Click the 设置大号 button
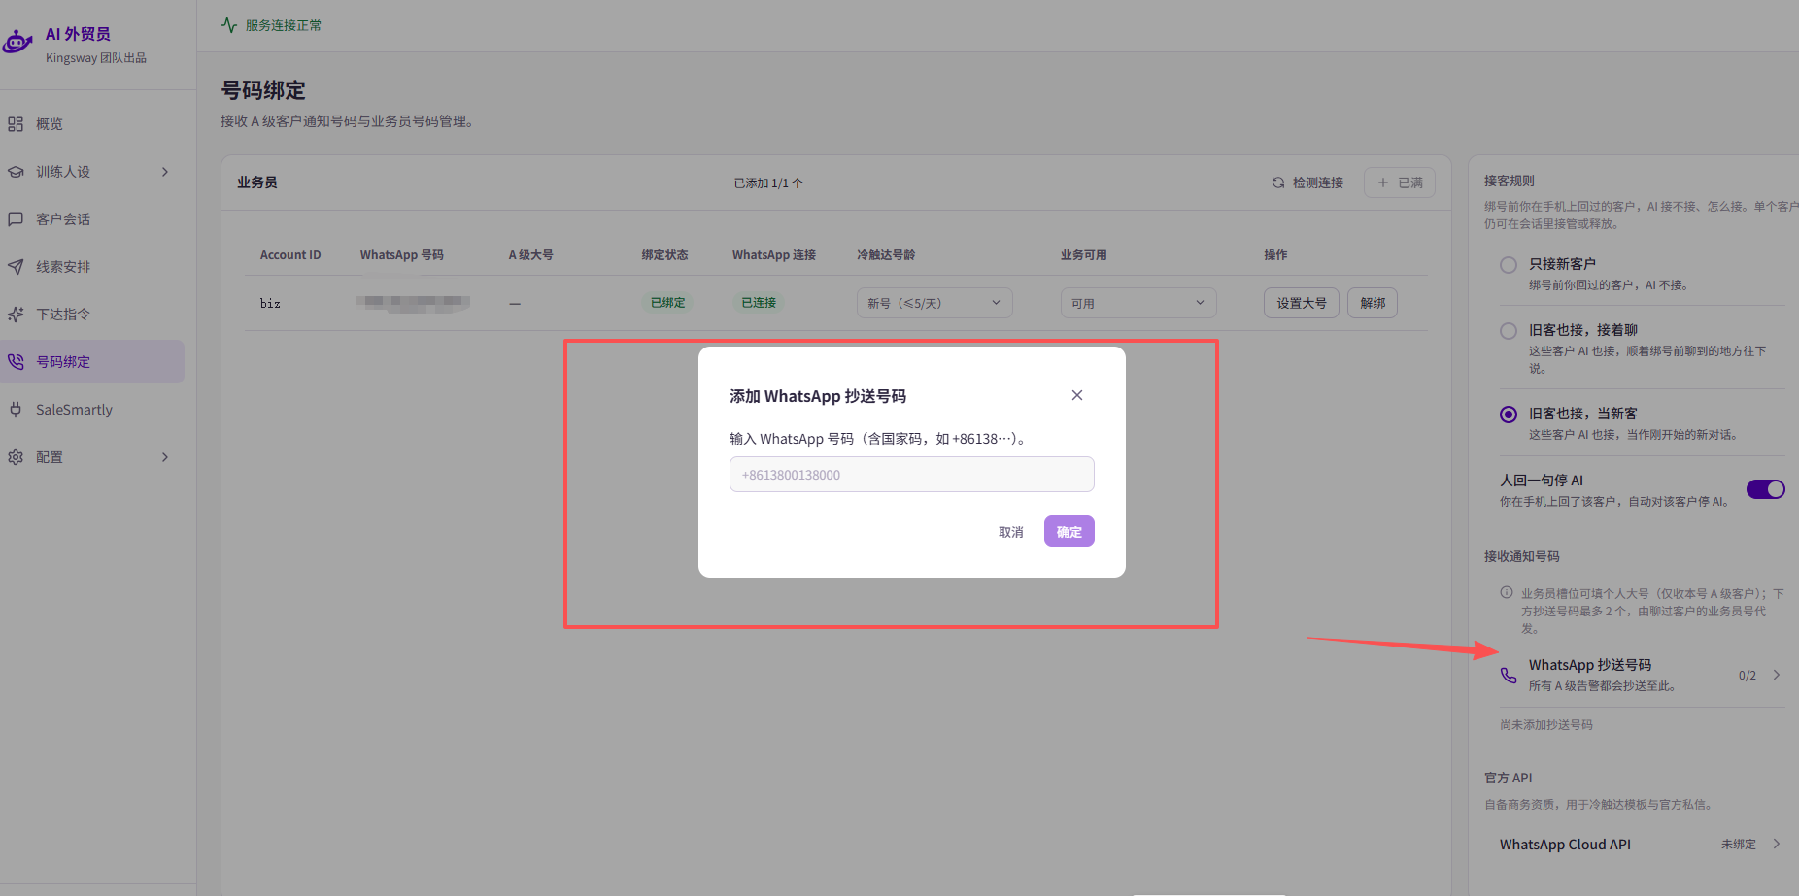This screenshot has width=1799, height=896. click(x=1302, y=303)
